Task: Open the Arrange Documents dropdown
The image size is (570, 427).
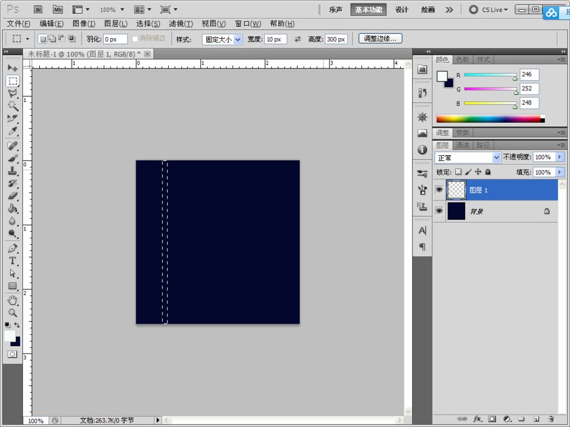Action: (x=142, y=10)
